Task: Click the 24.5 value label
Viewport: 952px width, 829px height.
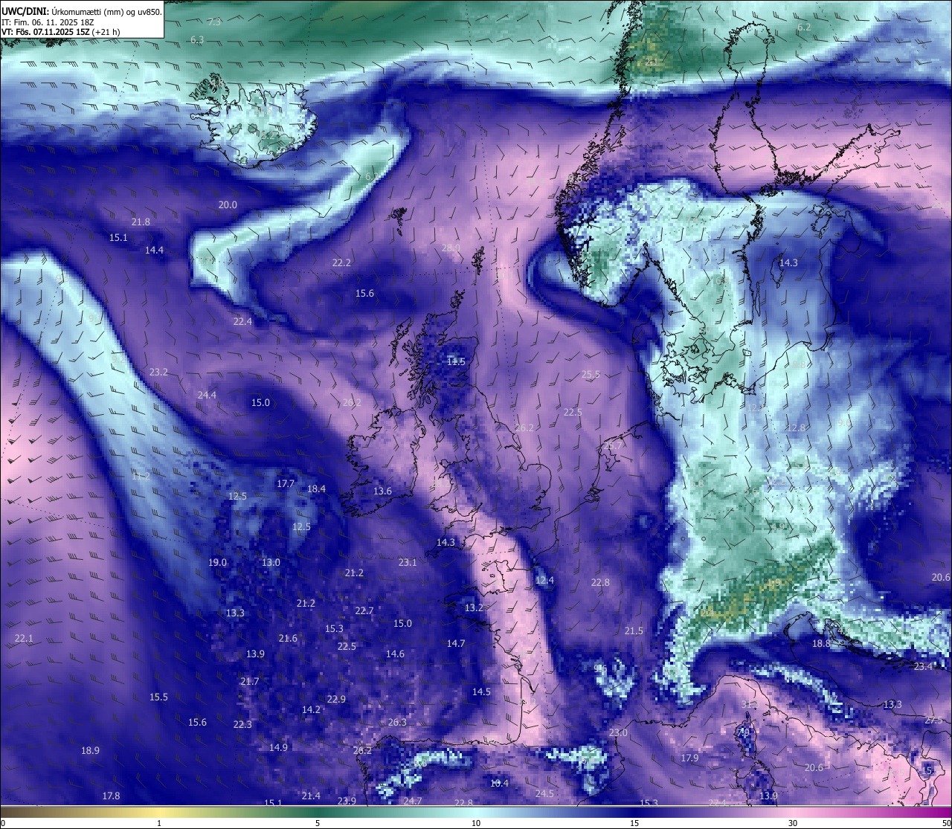Action: click(544, 793)
